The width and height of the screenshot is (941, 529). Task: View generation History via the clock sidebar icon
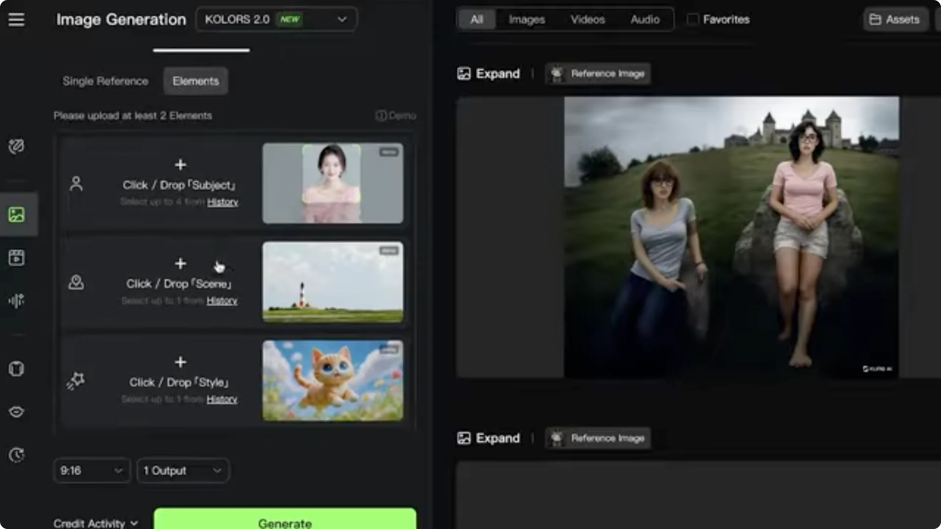[17, 455]
